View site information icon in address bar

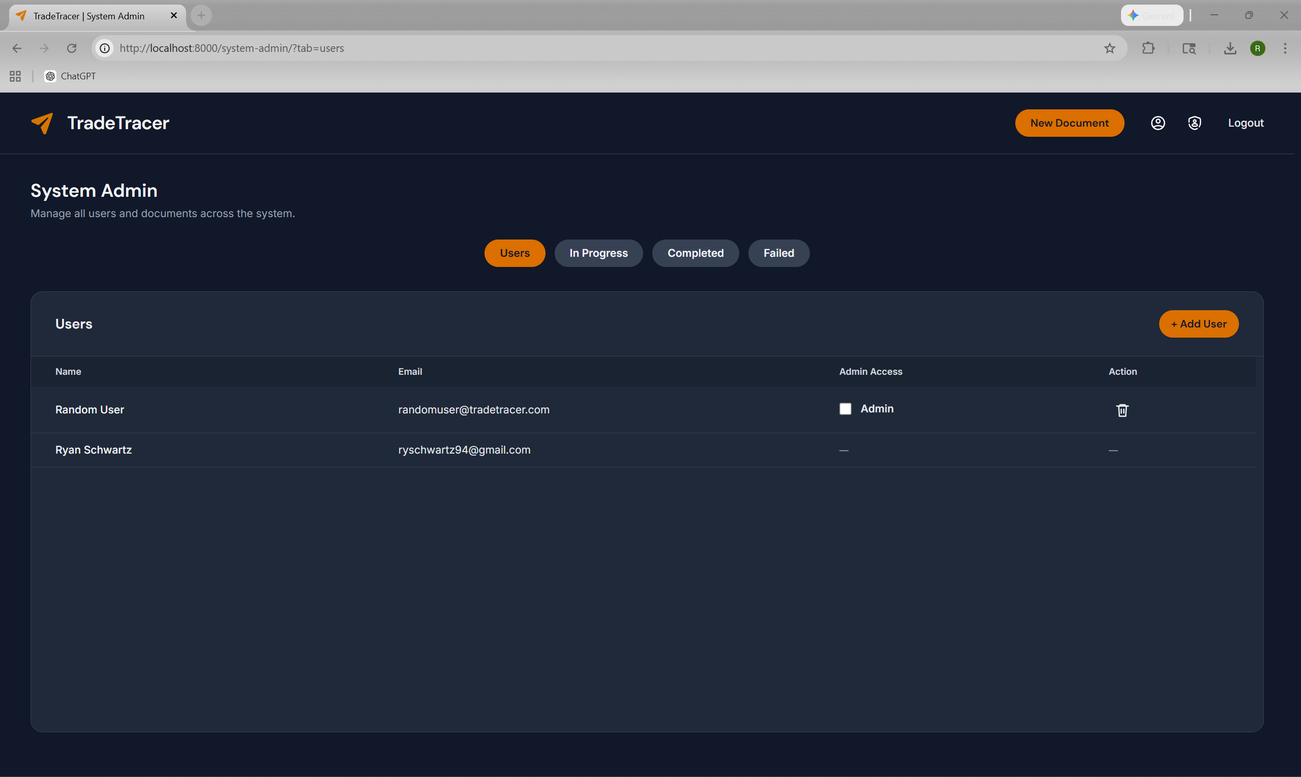click(x=105, y=48)
